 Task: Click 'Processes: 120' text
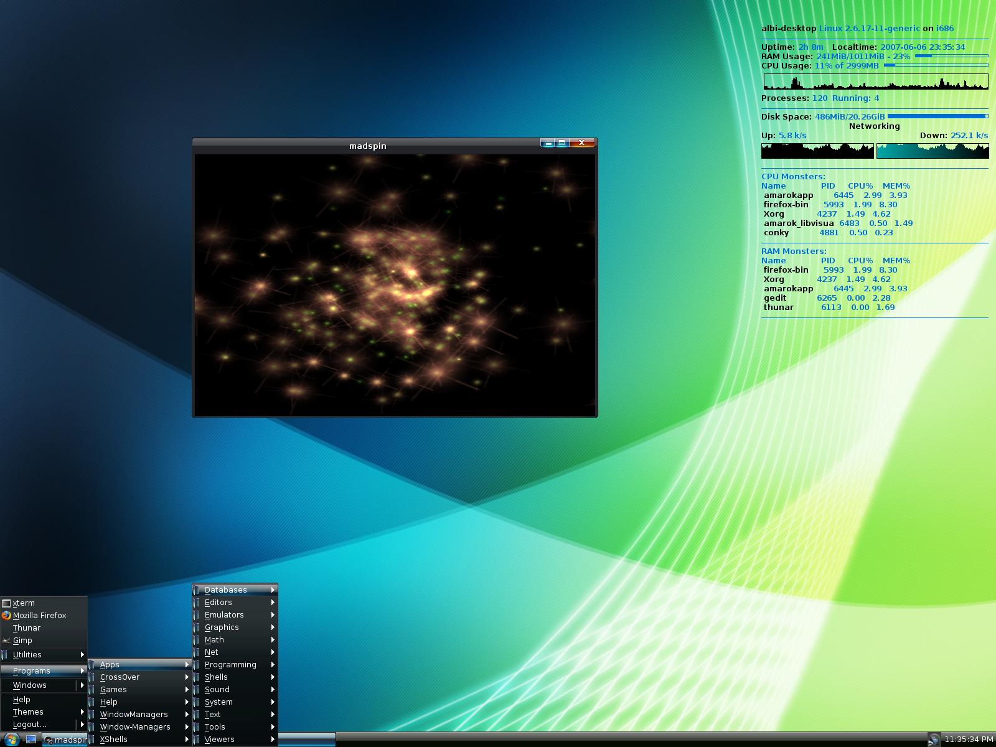[x=794, y=98]
